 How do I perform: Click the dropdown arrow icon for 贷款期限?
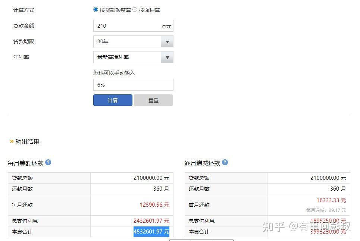(168, 41)
